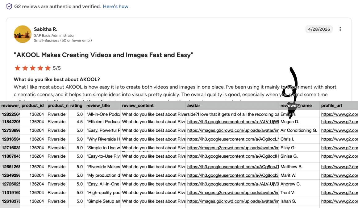Click the five-star rating on the review
Image resolution: width=358 pixels, height=208 pixels.
point(32,68)
